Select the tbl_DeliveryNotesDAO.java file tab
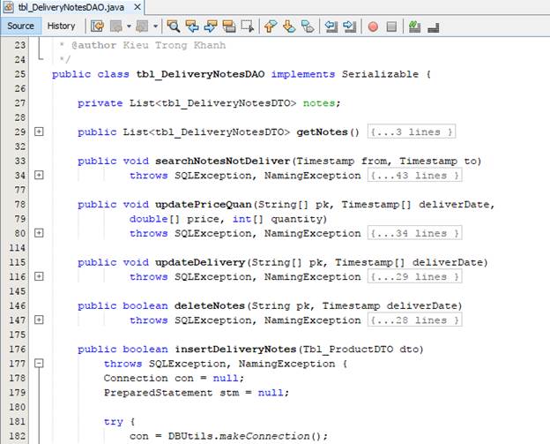This screenshot has height=444, width=550. (x=71, y=7)
